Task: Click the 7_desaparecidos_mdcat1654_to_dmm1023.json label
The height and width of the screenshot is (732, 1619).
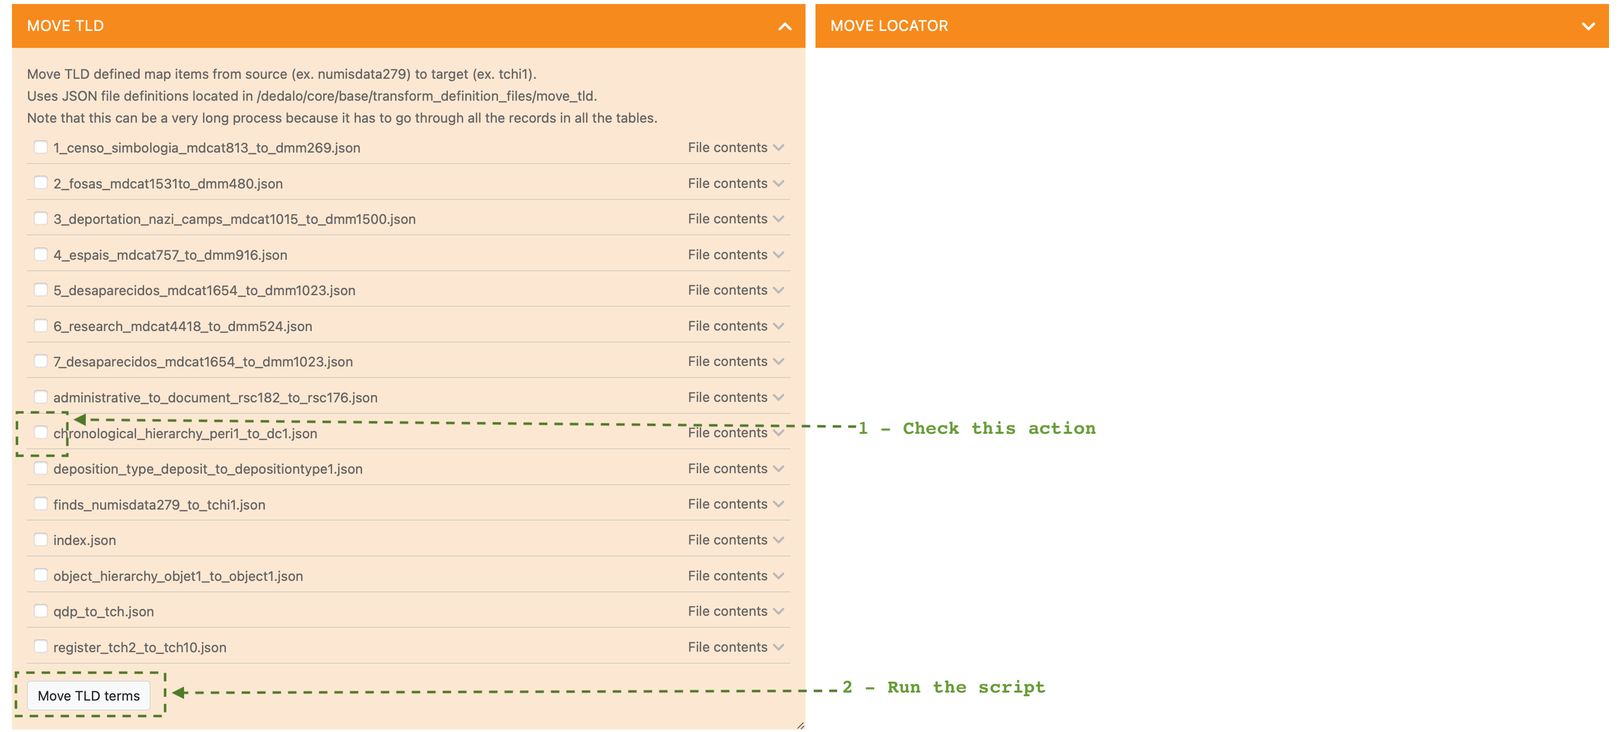Action: 203,362
